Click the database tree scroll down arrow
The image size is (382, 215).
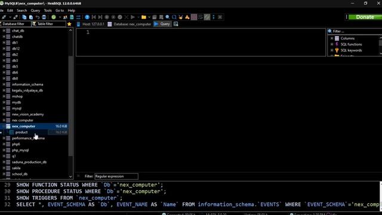click(x=70, y=177)
